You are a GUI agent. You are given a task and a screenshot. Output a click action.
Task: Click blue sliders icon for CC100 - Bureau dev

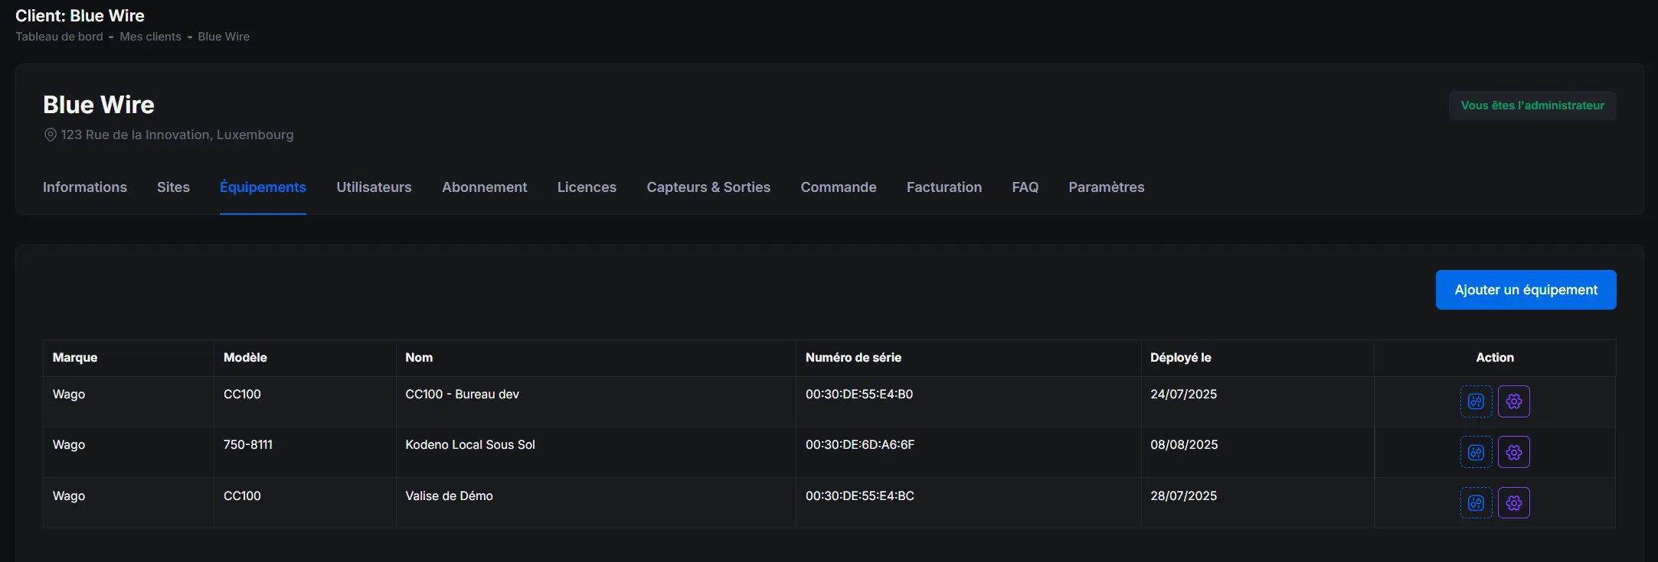click(x=1476, y=401)
